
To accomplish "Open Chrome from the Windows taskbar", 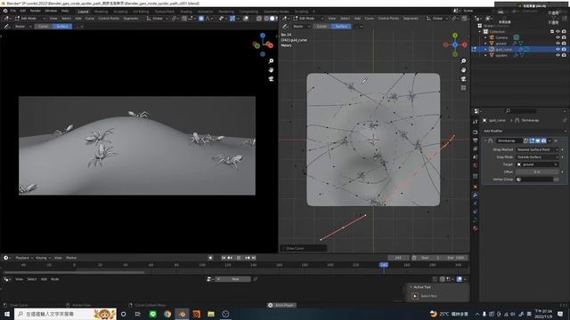I will [167, 314].
